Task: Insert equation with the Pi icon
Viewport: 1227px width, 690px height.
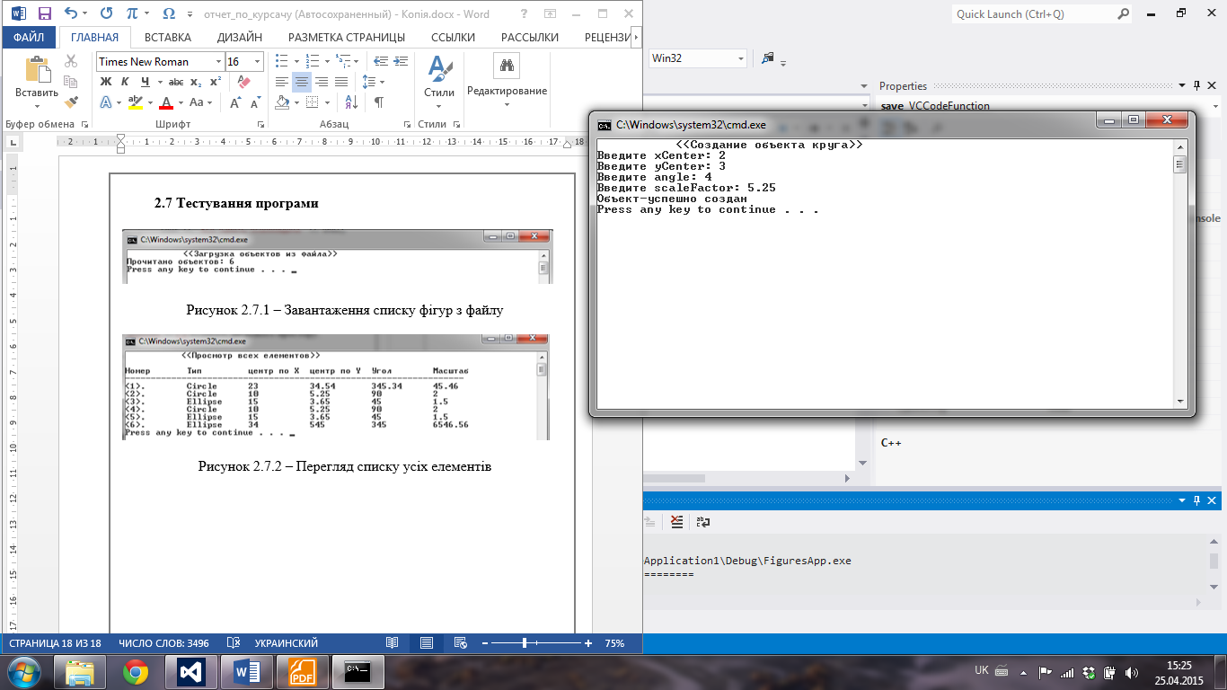Action: tap(133, 14)
